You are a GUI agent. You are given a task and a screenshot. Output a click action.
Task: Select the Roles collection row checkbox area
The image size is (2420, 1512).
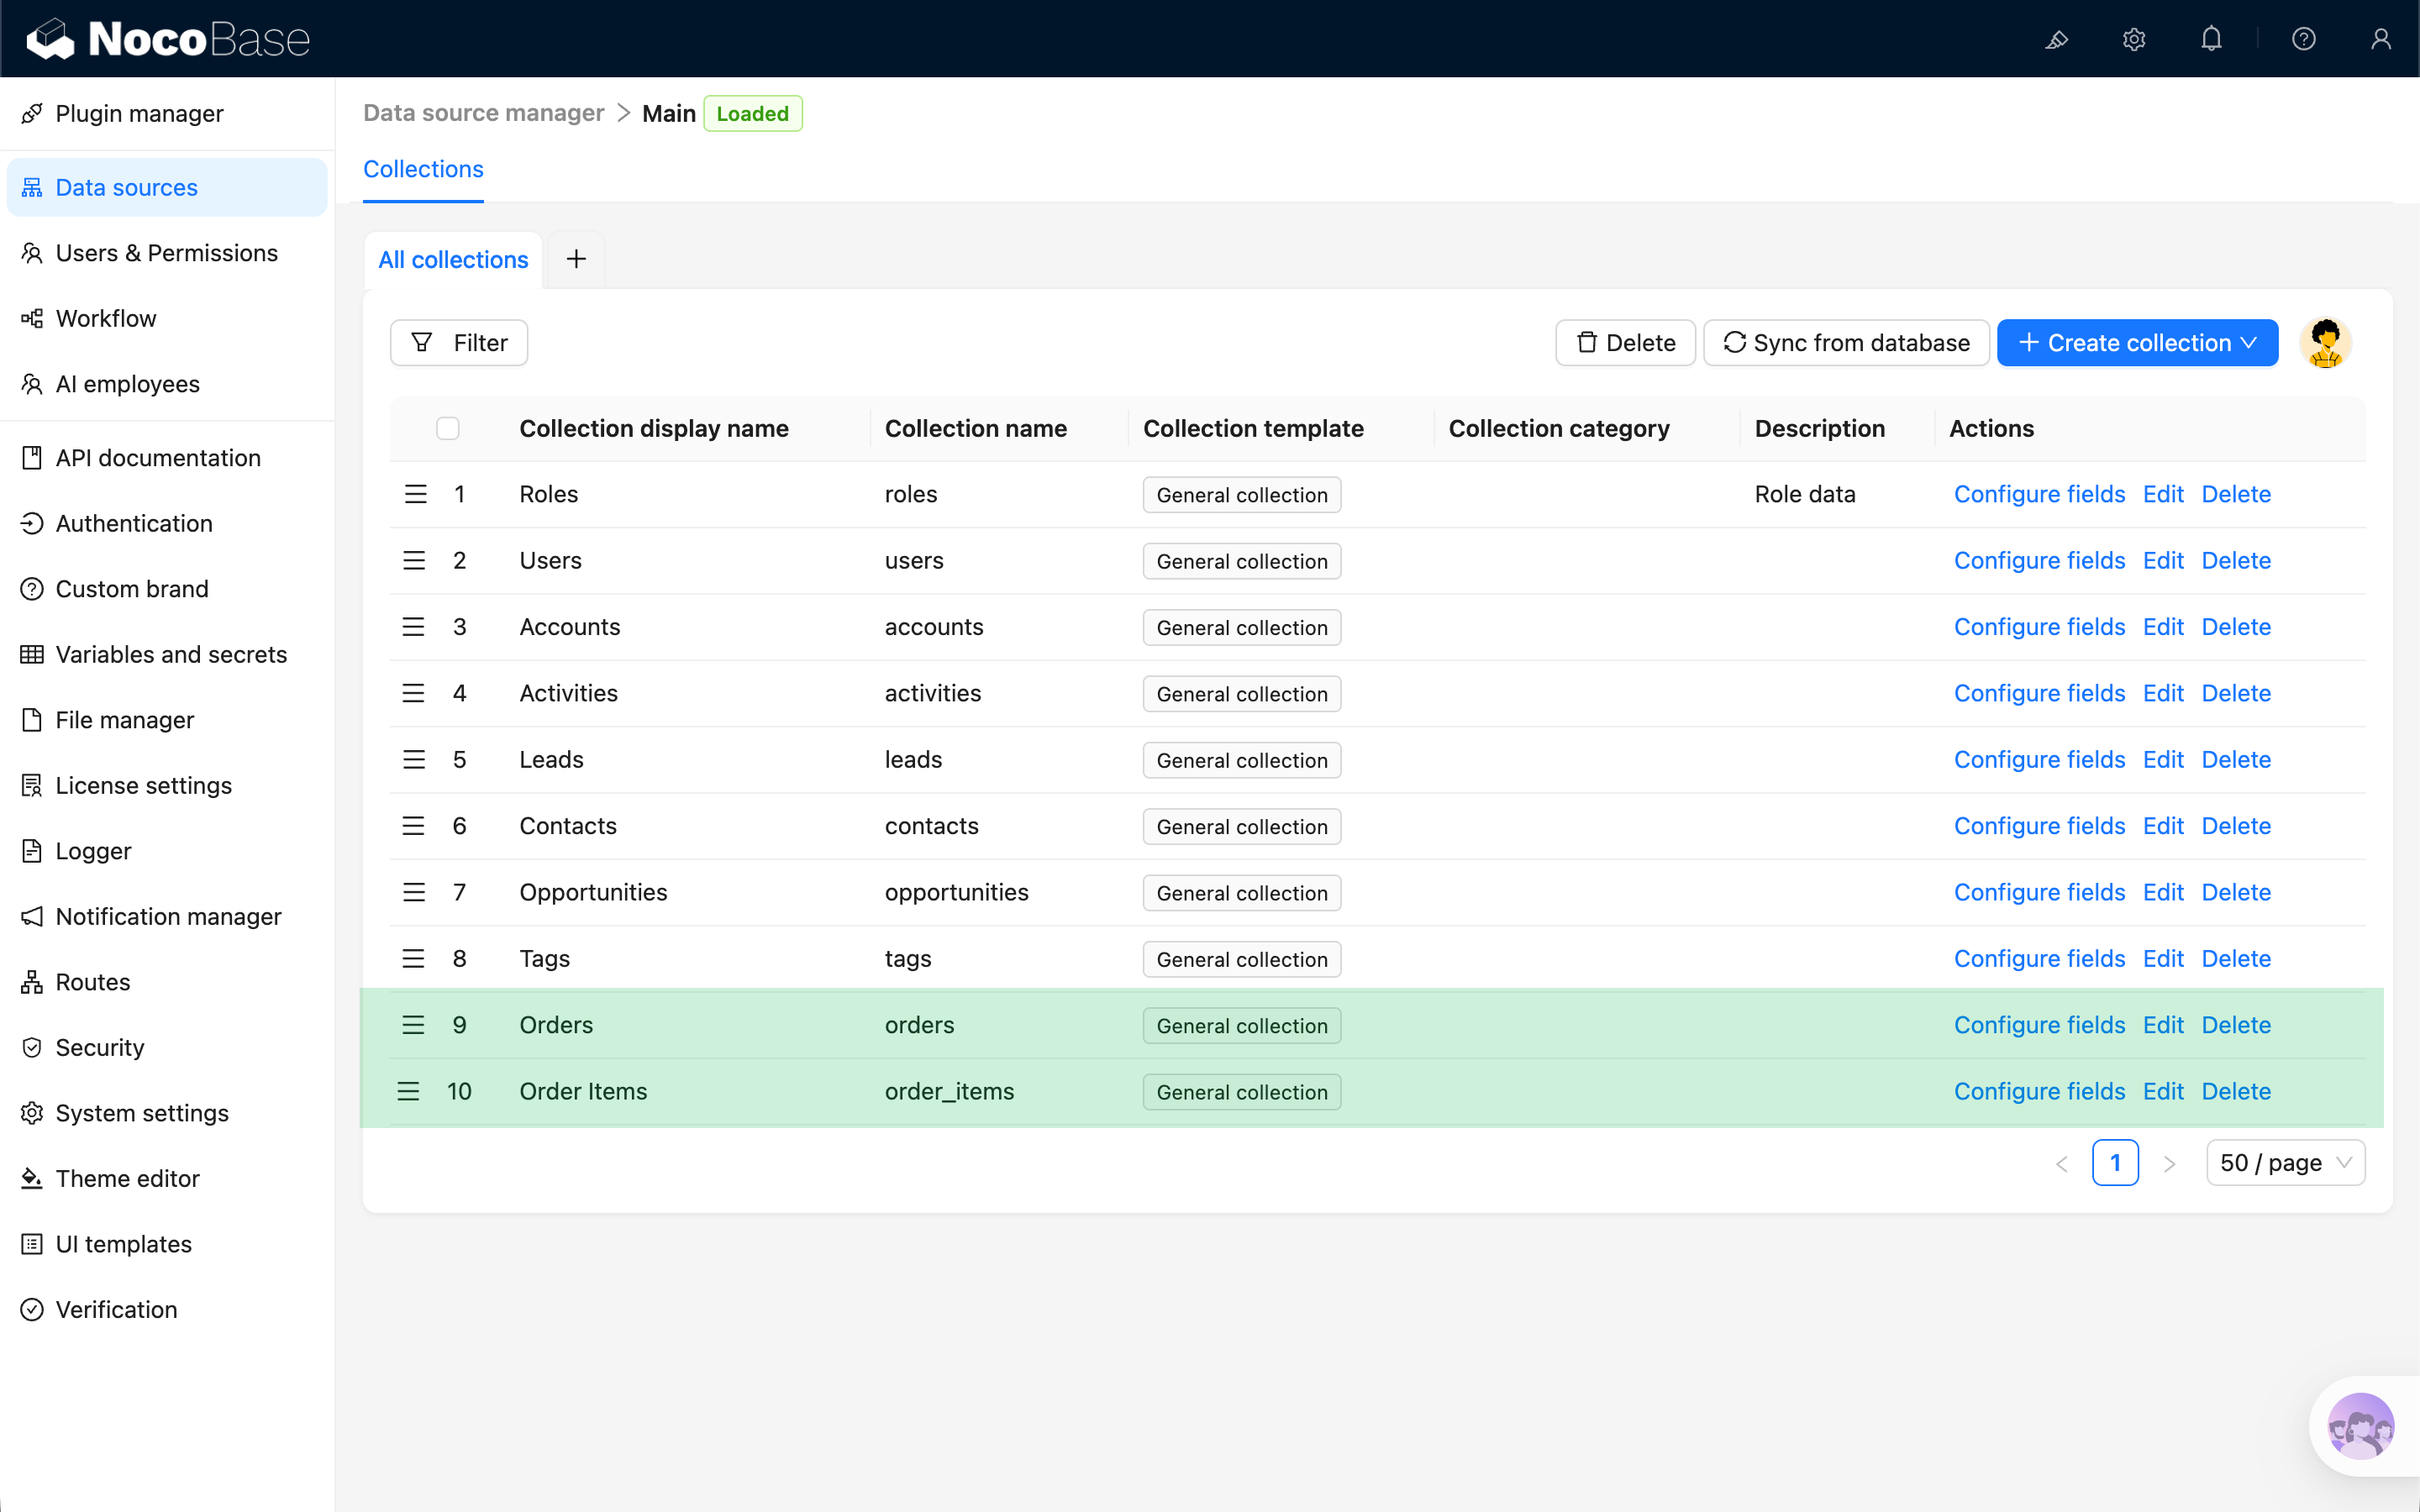click(448, 493)
